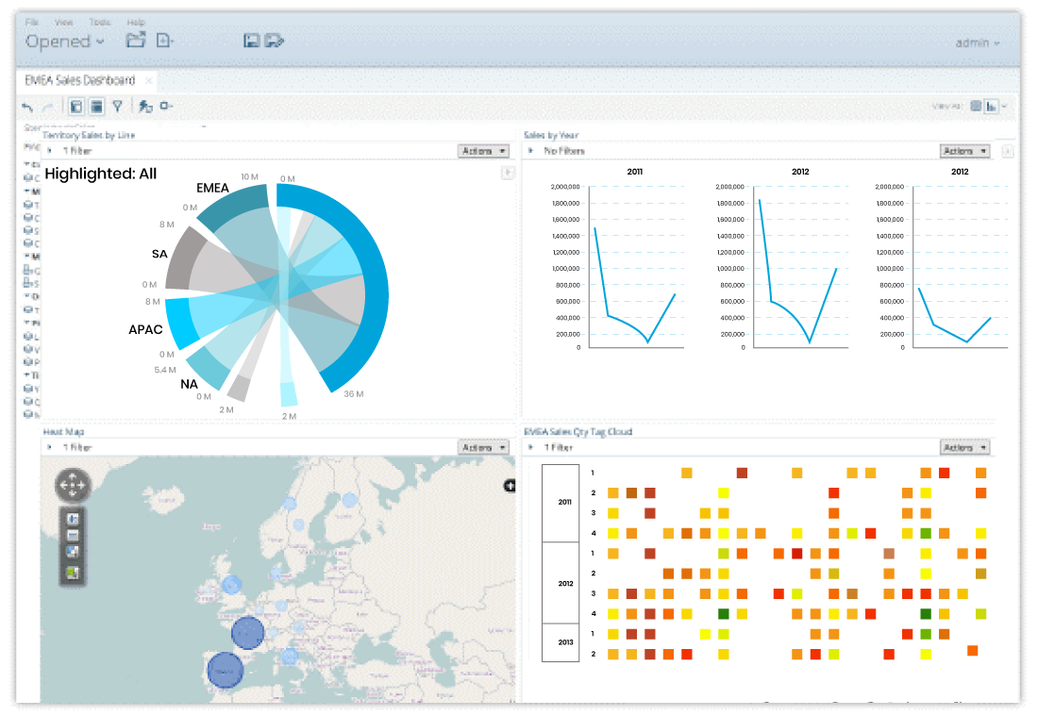The image size is (1038, 716).
Task: Click Actions button in Sales by Year panel
Action: (x=965, y=151)
